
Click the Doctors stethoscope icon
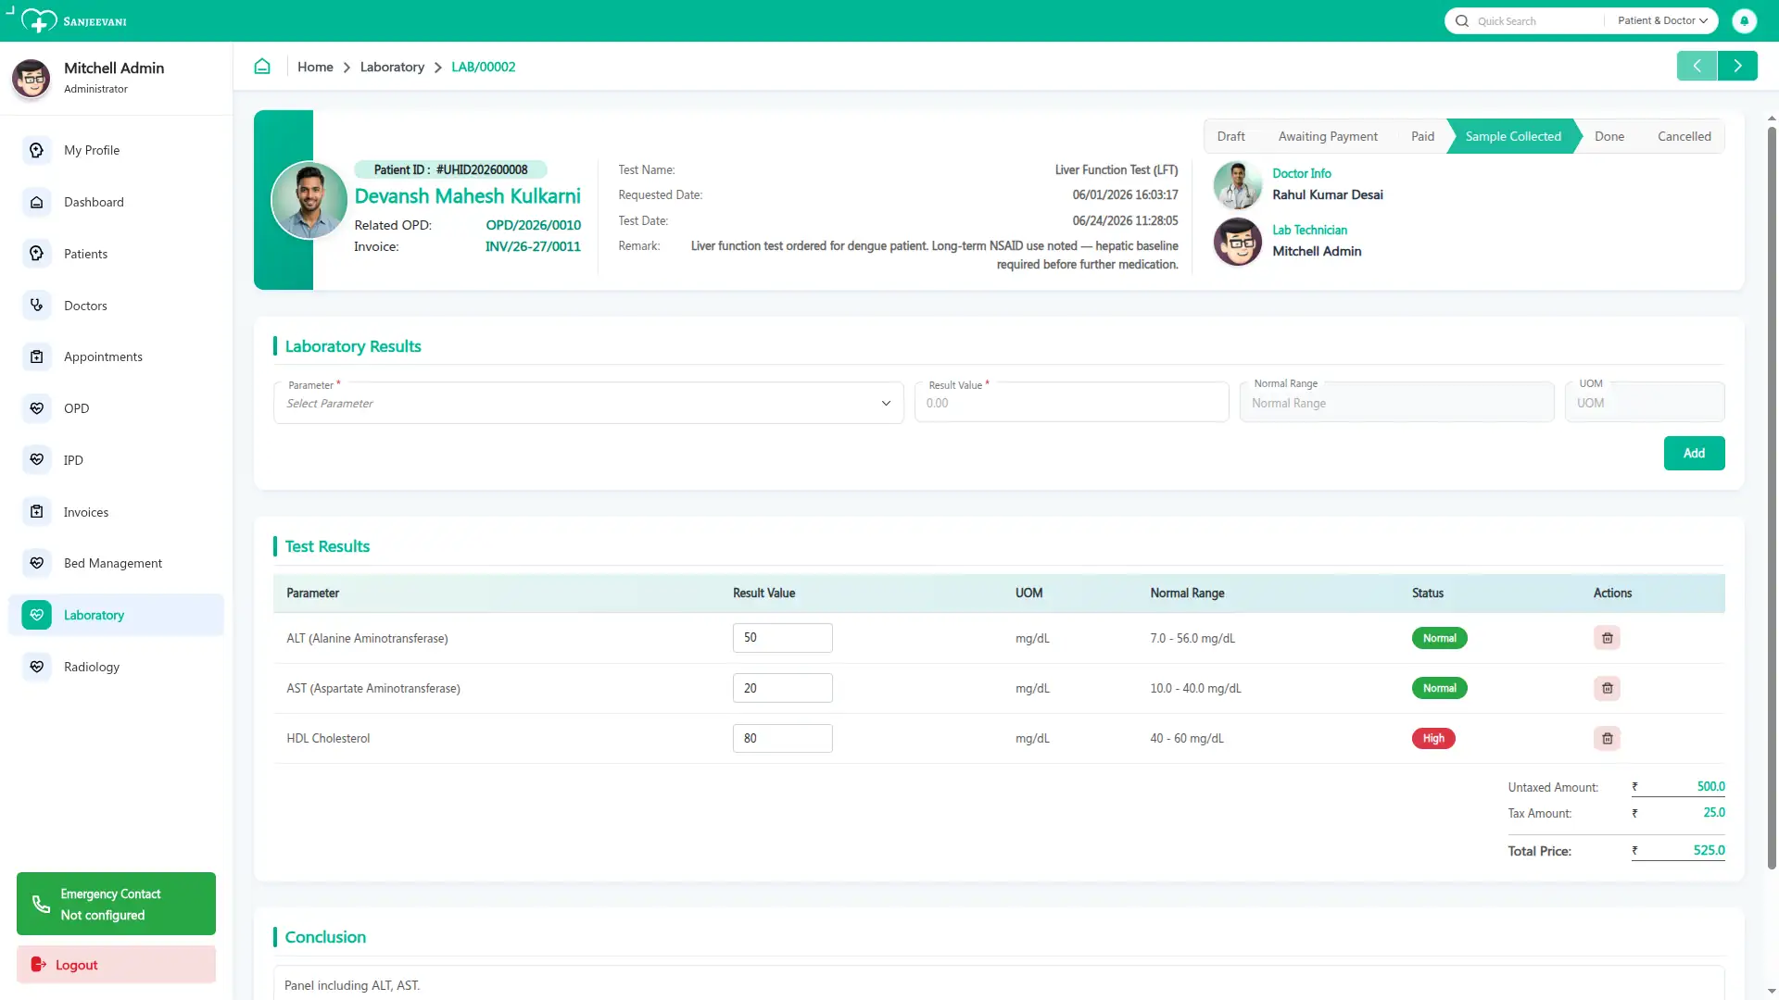[37, 305]
